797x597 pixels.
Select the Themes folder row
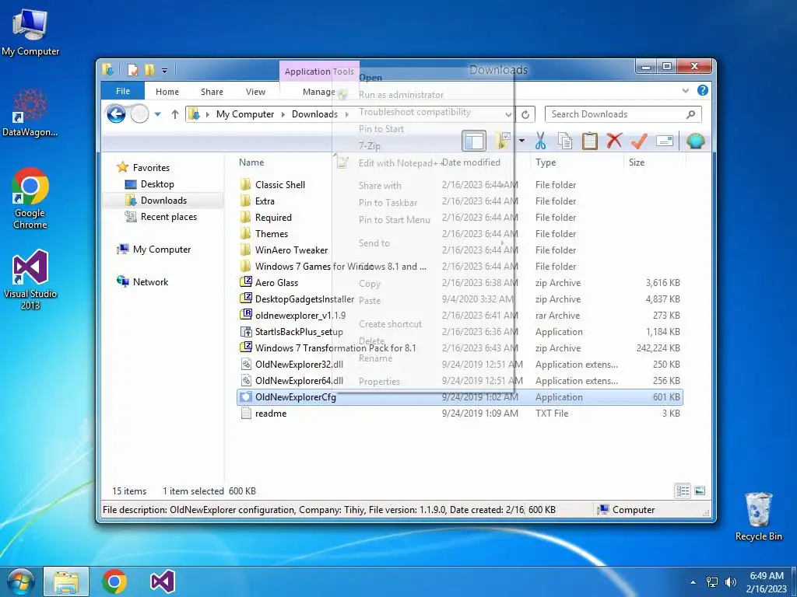460,233
